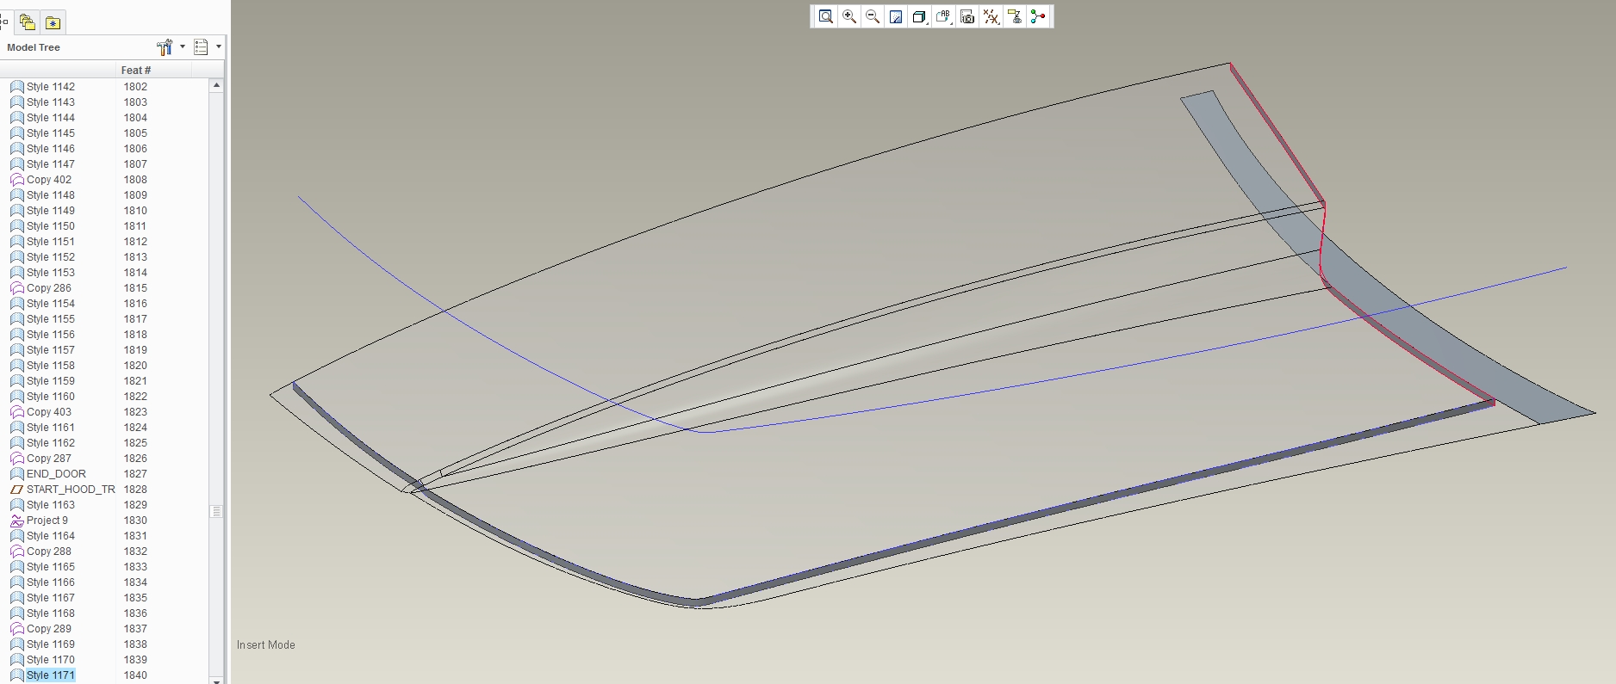
Task: Open the Saved Orientations AB icon
Action: [x=943, y=16]
